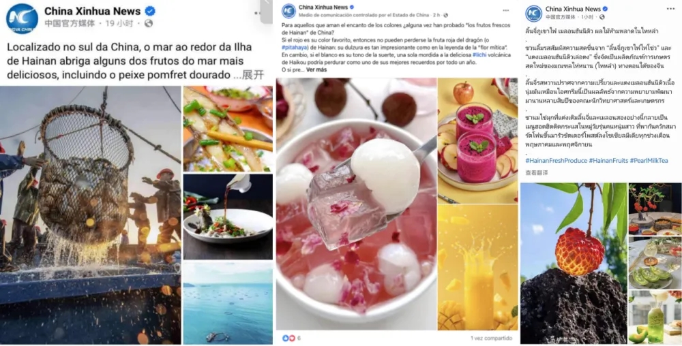Viewport: 682px width, 346px height.
Task: Expand the Portuguese post text with 展开
Action: [253, 75]
